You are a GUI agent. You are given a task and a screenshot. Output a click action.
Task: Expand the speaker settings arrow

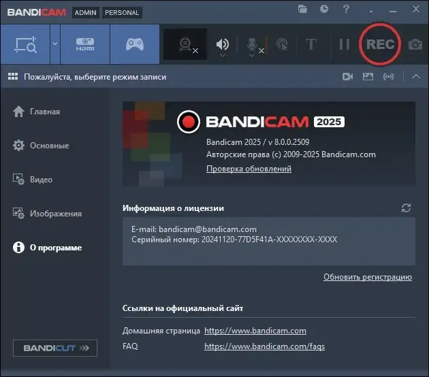click(x=223, y=55)
